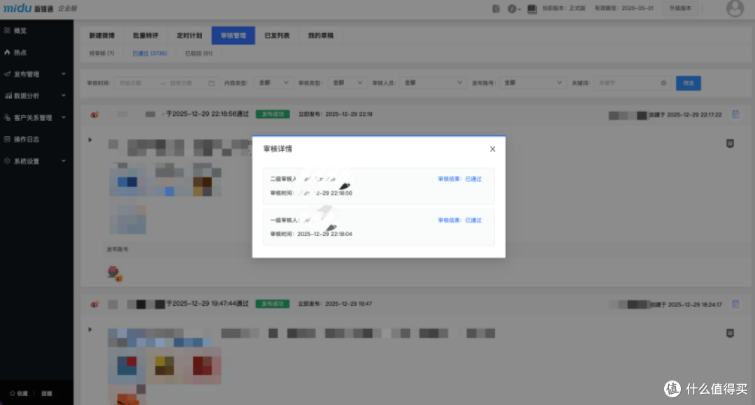Open the 发布账号 dropdown

pyautogui.click(x=533, y=82)
